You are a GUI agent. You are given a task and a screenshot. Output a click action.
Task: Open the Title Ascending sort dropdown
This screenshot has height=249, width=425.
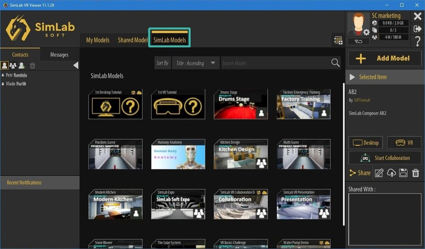(x=195, y=62)
